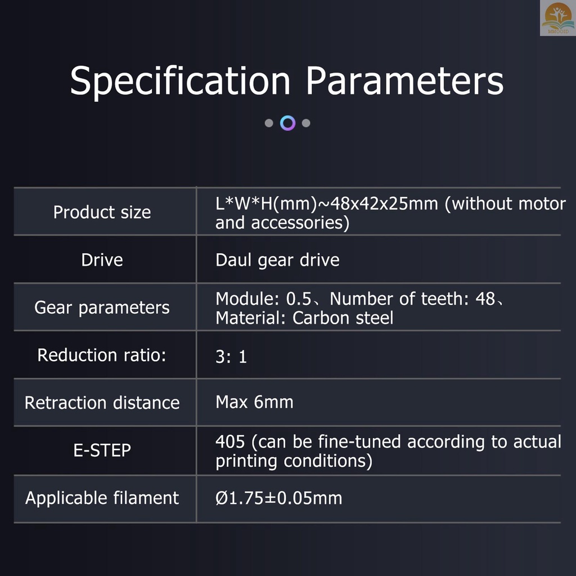Click the MMOOID logo in the corner

557,19
